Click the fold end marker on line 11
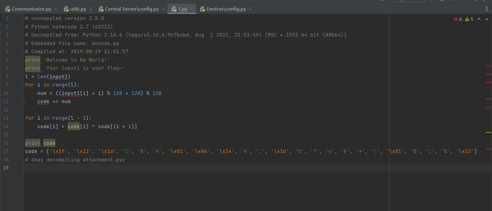The image size is (492, 211). pos(23,102)
